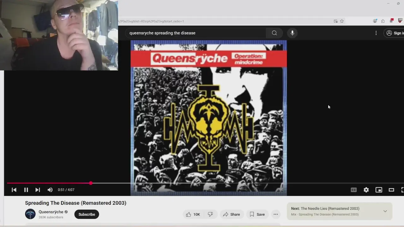Like the video thumbs-up 10K
Image resolution: width=404 pixels, height=227 pixels.
point(193,214)
